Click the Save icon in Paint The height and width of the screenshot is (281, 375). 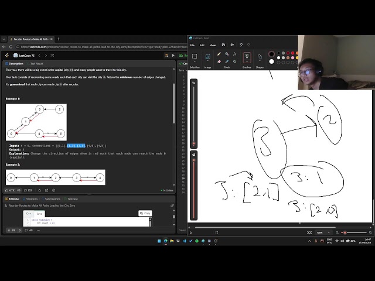223,45
